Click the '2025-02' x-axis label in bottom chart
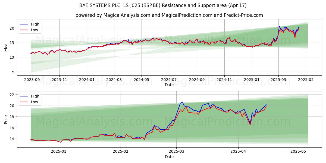 [x=121, y=152]
